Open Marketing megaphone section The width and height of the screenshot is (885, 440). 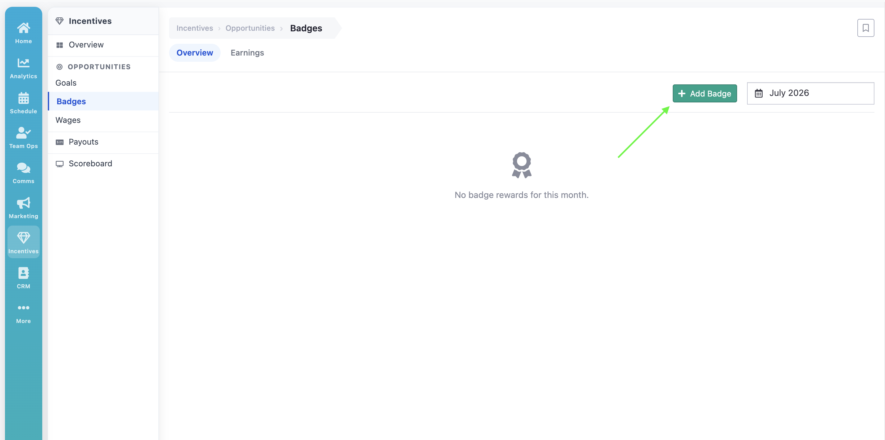point(23,208)
